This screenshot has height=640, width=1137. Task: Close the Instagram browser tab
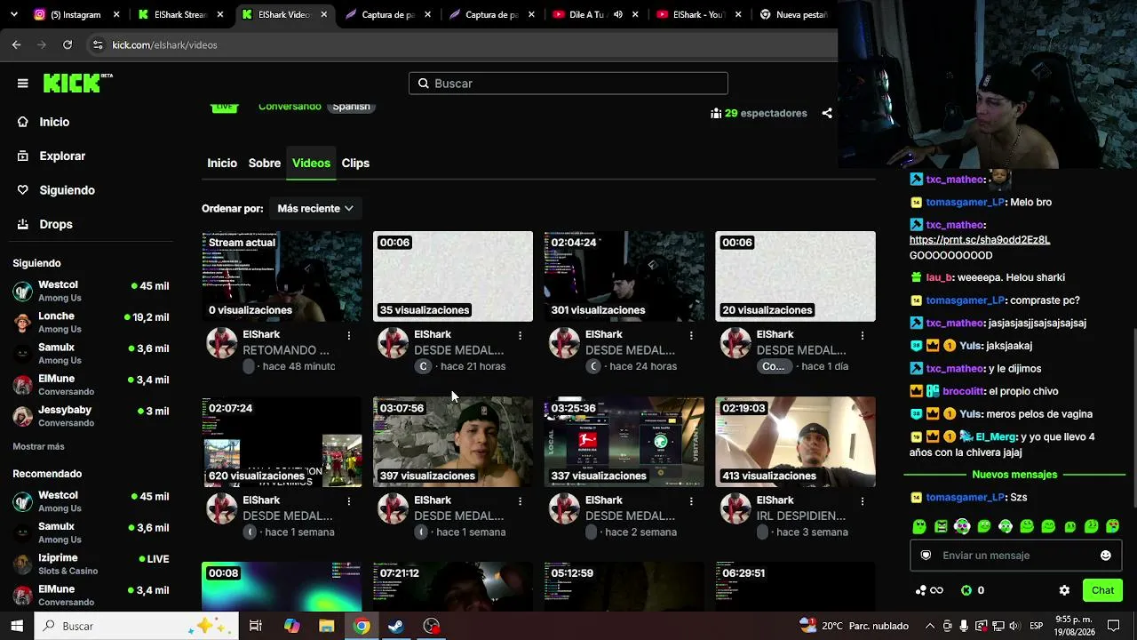[116, 14]
